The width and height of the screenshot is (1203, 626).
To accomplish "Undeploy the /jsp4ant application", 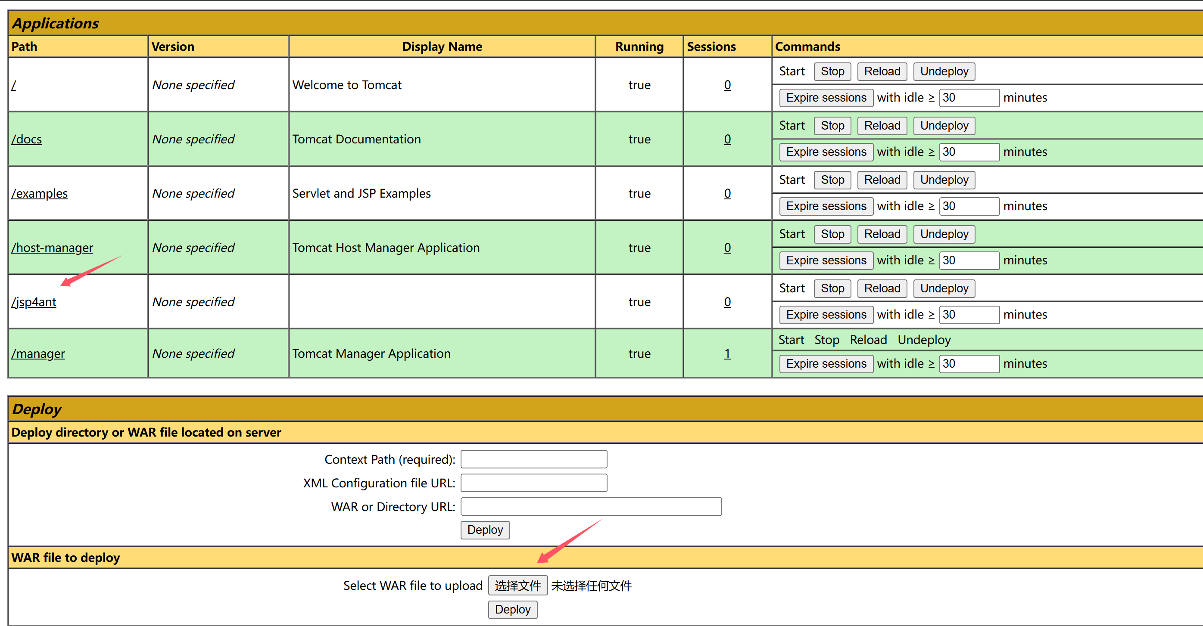I will pos(944,288).
